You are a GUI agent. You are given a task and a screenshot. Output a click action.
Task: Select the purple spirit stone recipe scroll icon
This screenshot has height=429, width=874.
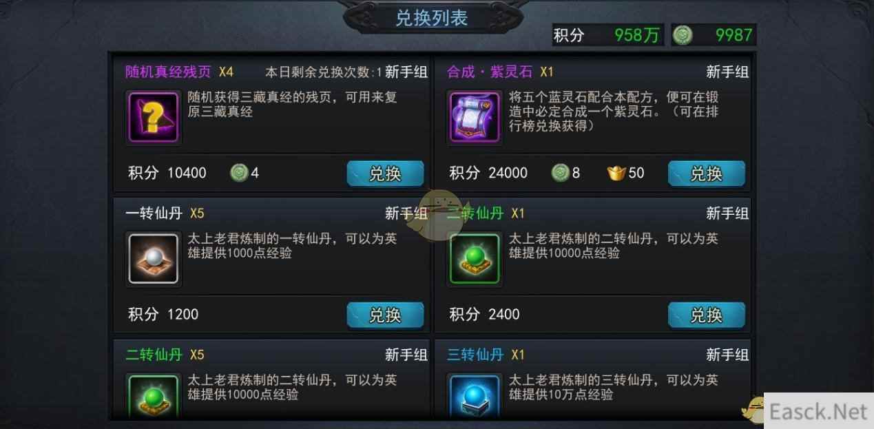pyautogui.click(x=475, y=118)
